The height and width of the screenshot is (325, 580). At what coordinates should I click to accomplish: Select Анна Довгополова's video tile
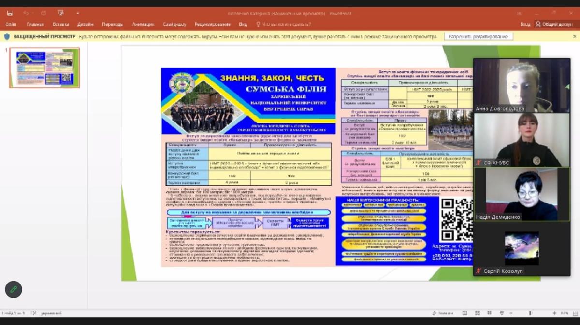click(x=522, y=85)
